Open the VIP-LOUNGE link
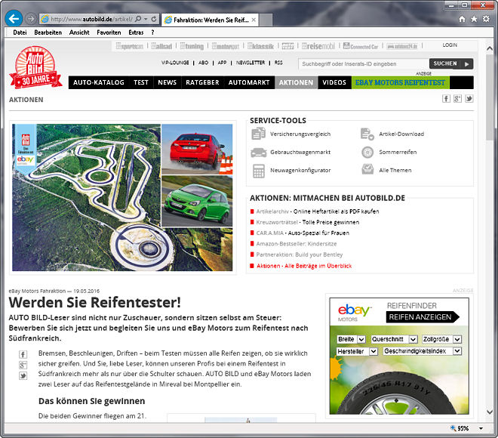Viewport: 498px width, 438px height. (175, 63)
